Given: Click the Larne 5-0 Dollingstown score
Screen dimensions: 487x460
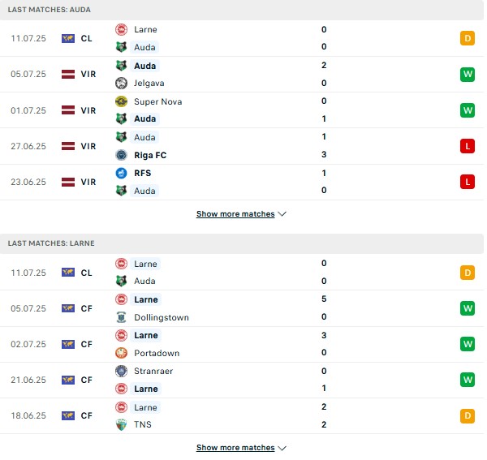Looking at the screenshot, I should (x=324, y=308).
